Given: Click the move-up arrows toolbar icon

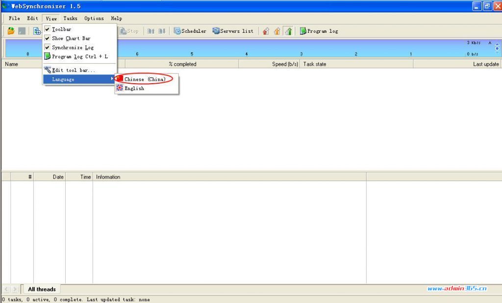Looking at the screenshot, I should 151,31.
